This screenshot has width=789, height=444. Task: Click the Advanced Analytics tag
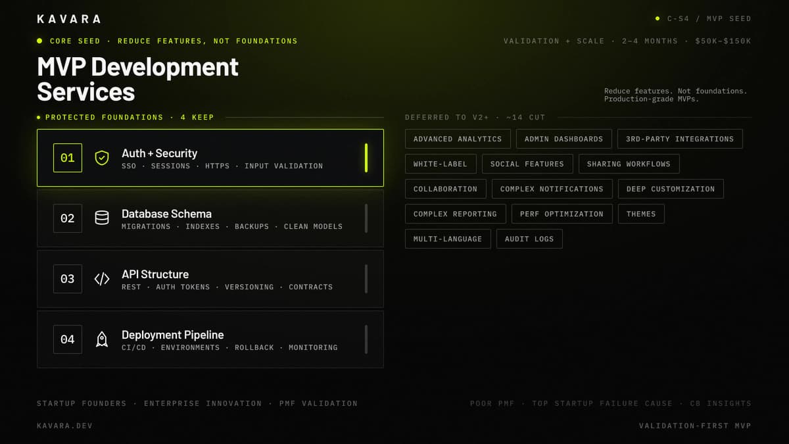458,139
